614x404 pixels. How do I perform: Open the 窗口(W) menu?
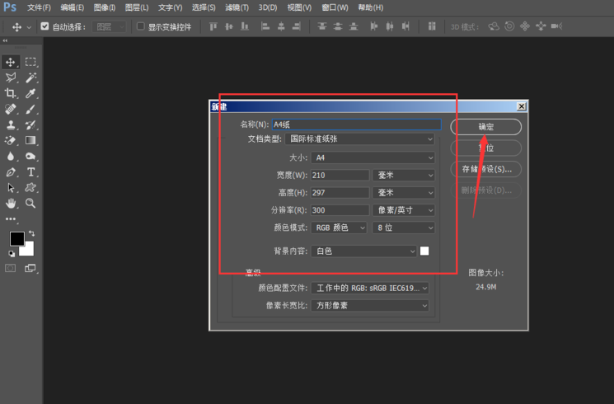tap(335, 7)
